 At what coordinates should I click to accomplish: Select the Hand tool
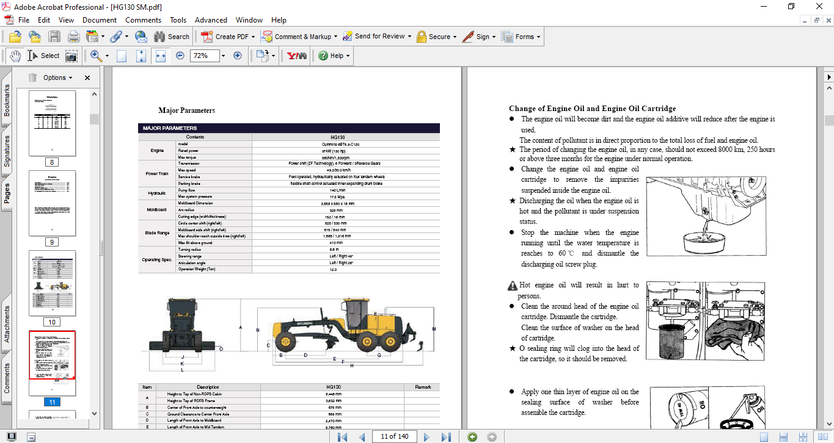[x=15, y=56]
